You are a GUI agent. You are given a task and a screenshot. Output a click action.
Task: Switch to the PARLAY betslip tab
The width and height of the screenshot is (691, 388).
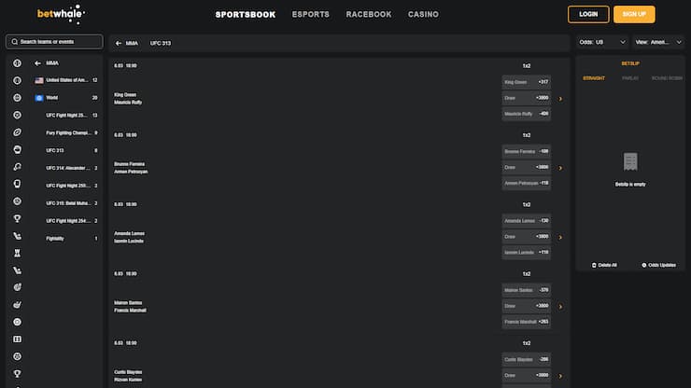pyautogui.click(x=629, y=78)
